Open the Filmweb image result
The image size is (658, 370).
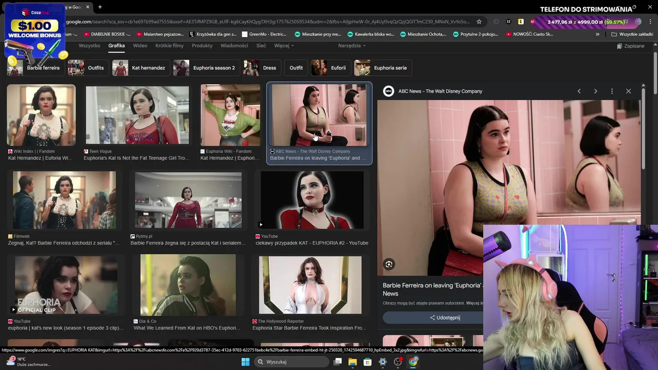tap(64, 200)
